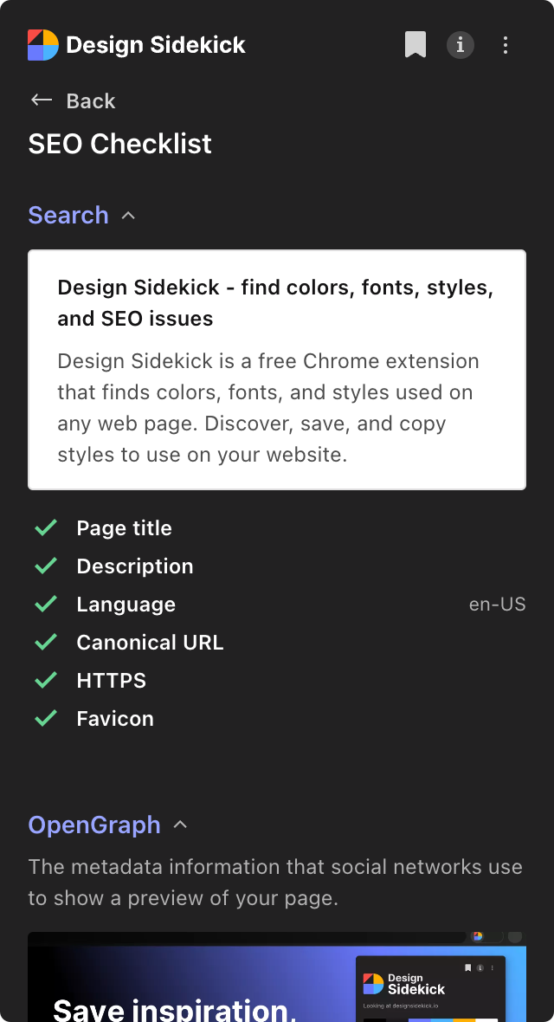Click the back arrow icon
Viewport: 554px width, 1022px height.
(x=41, y=100)
